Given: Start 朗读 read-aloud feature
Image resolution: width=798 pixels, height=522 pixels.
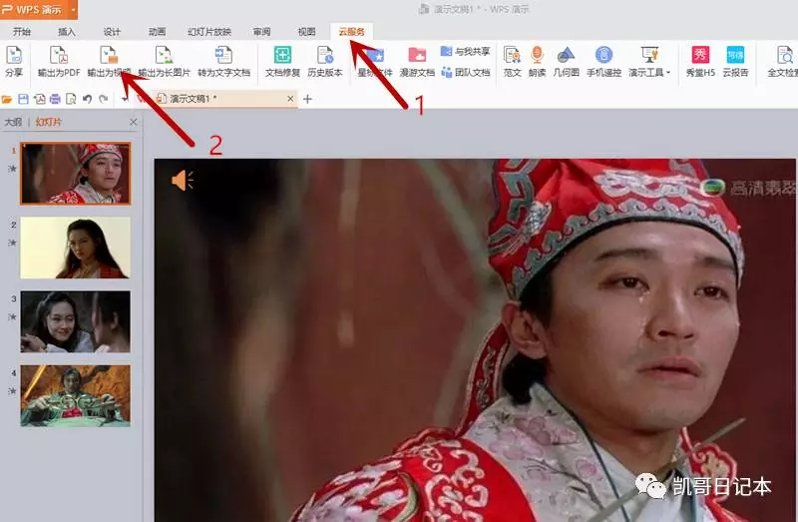Looking at the screenshot, I should pyautogui.click(x=537, y=61).
